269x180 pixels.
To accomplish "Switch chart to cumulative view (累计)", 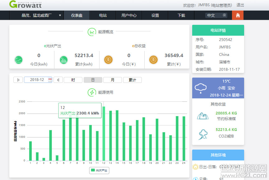I will click(132, 80).
